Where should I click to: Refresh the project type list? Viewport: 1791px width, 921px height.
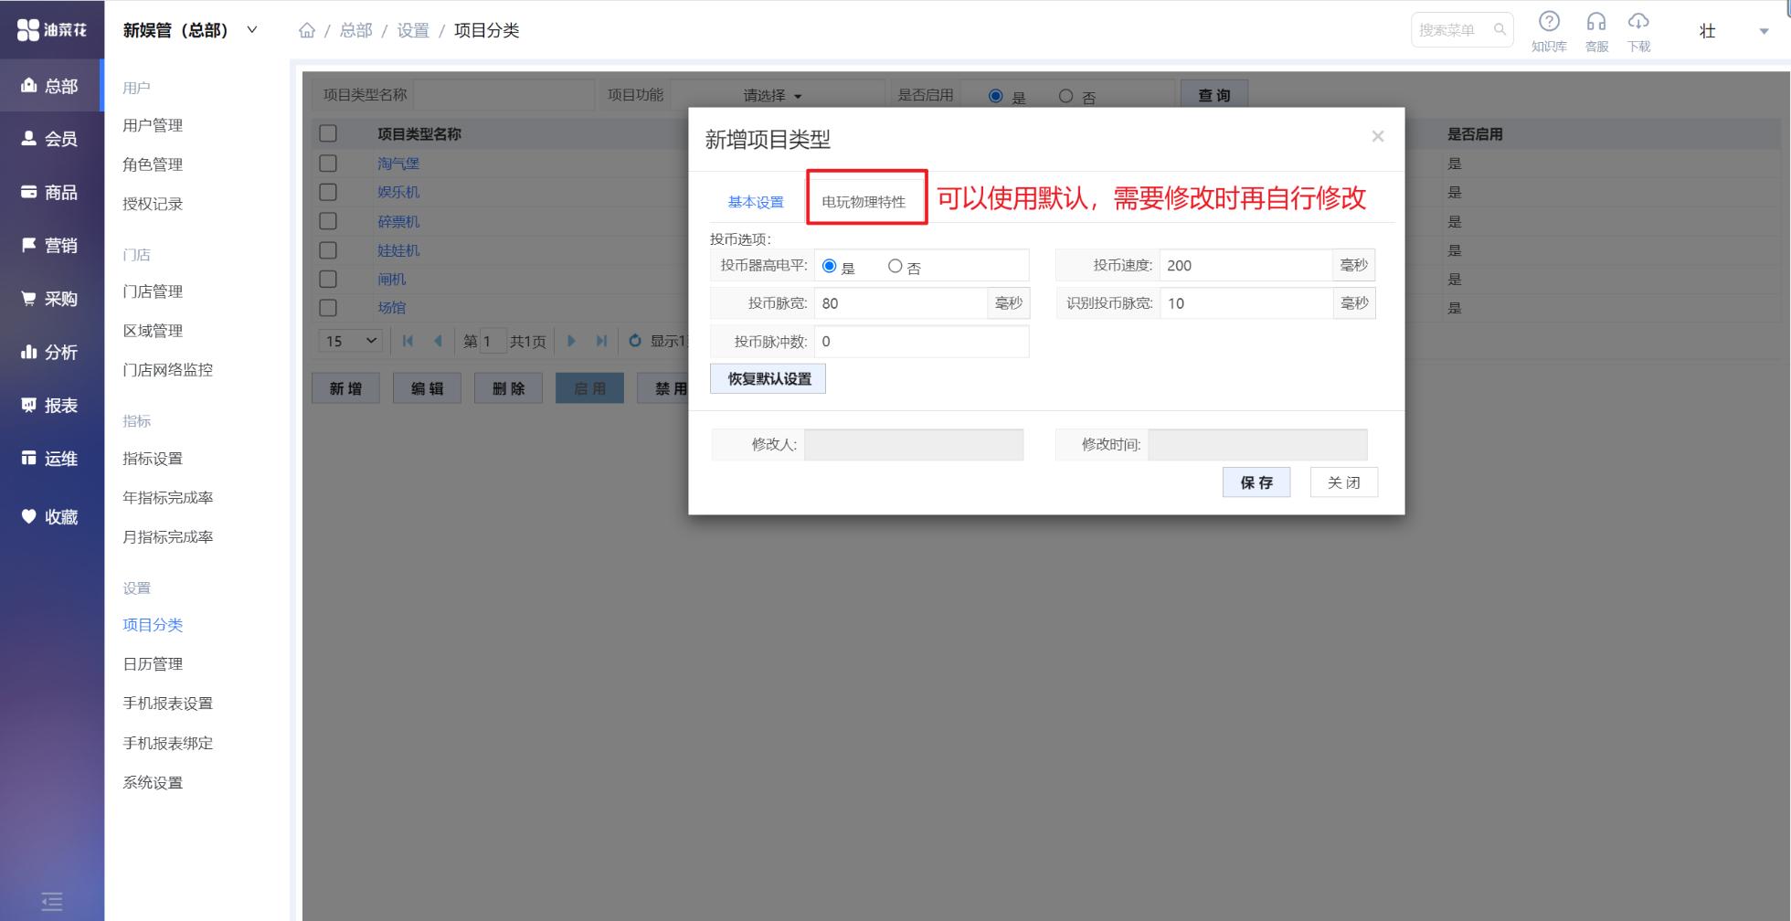635,341
